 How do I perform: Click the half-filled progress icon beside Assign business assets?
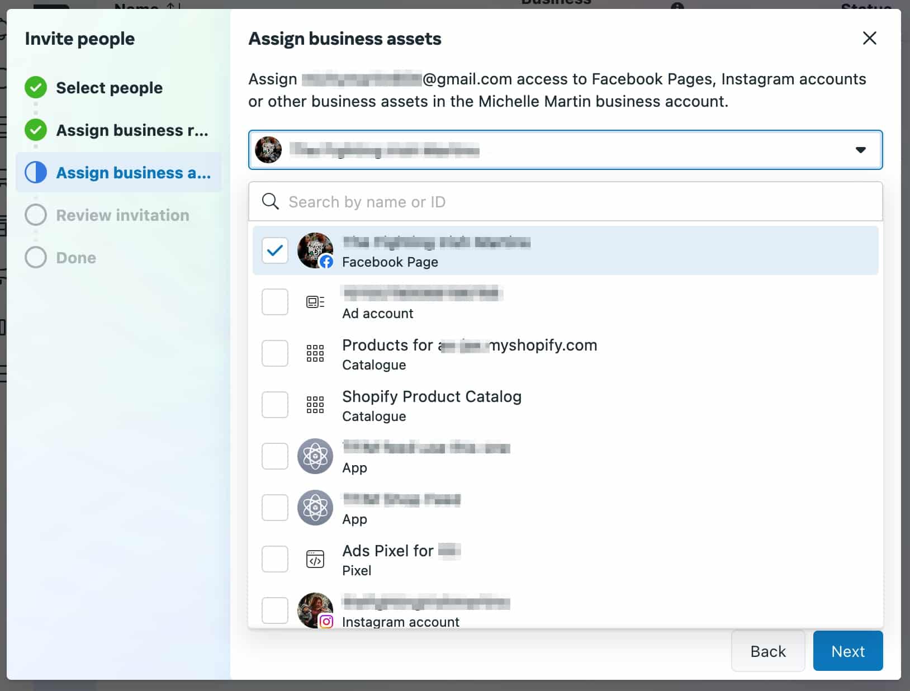(x=35, y=173)
